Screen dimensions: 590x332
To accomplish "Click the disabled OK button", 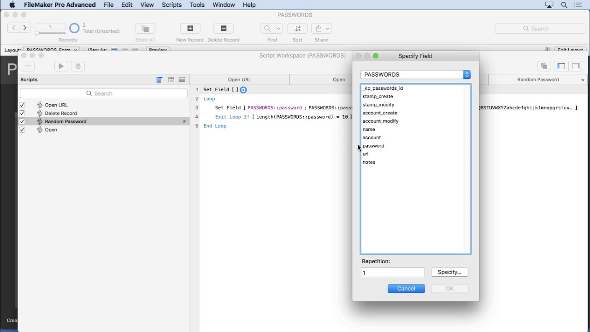I will (450, 289).
